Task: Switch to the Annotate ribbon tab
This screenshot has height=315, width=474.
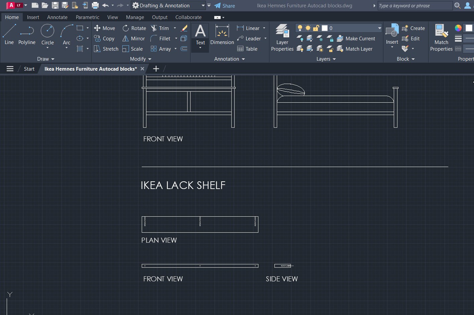Action: (x=57, y=17)
